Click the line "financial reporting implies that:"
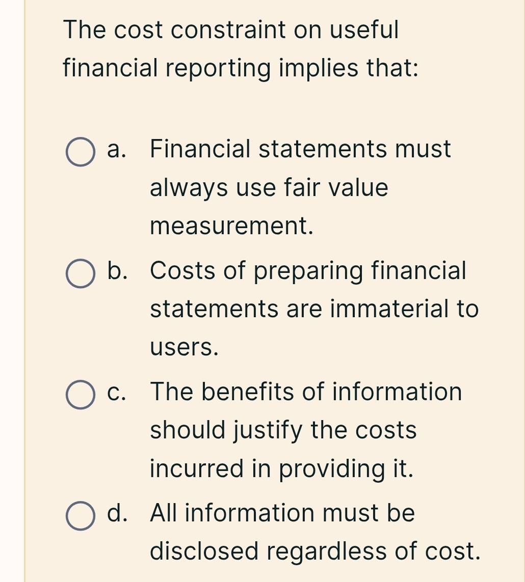This screenshot has height=582, width=525. point(241,68)
